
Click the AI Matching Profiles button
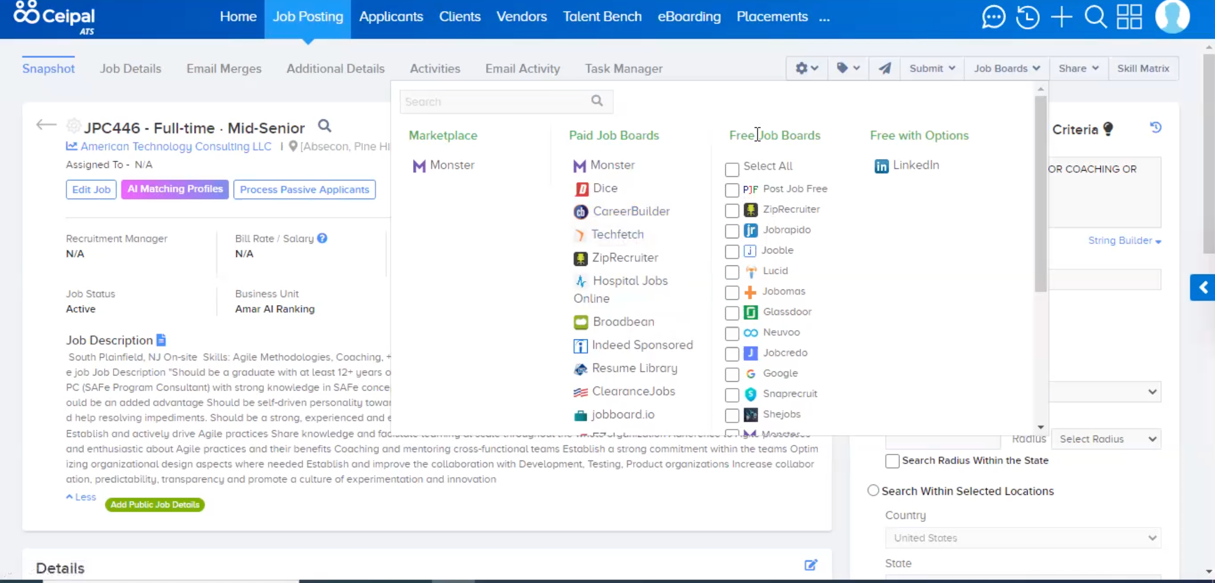[175, 189]
